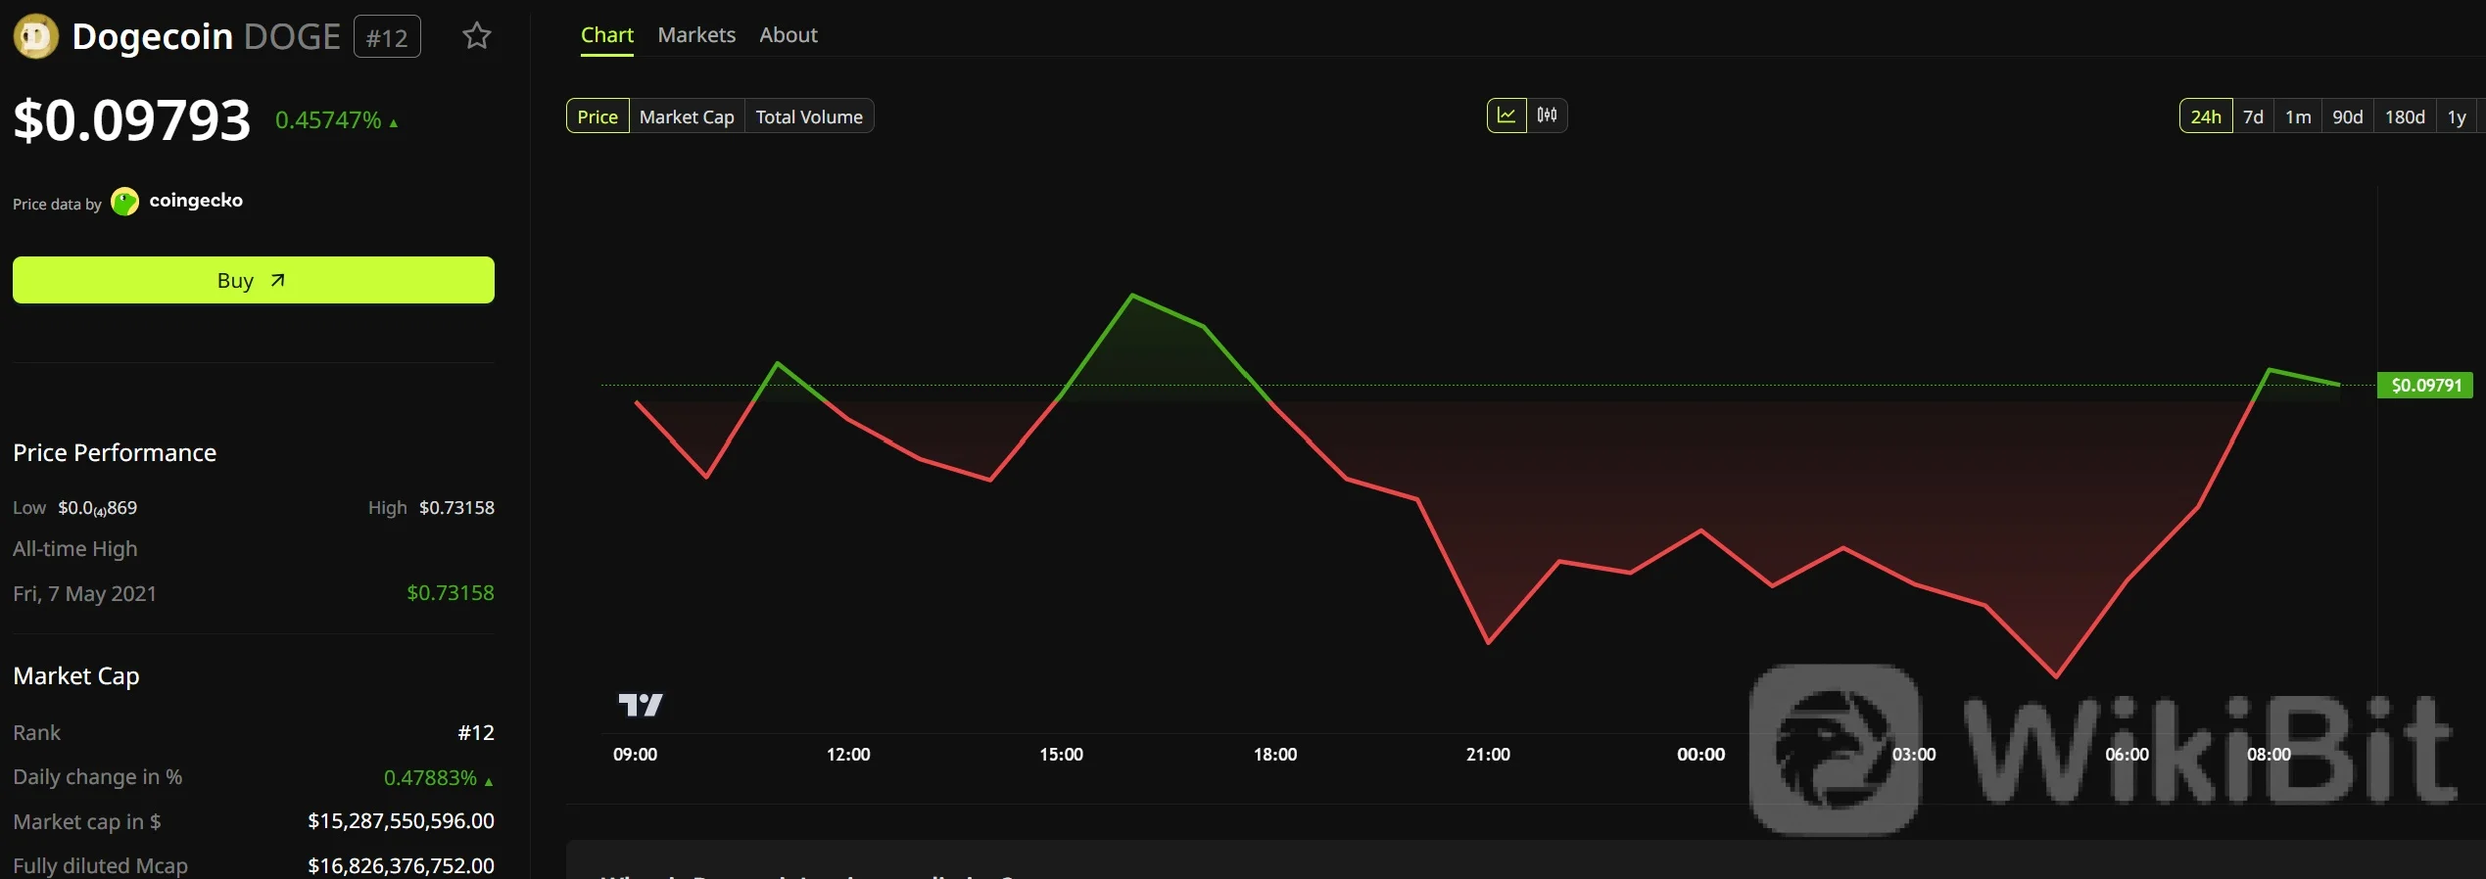Select the Market Cap chart metric
The width and height of the screenshot is (2486, 879).
[x=687, y=116]
